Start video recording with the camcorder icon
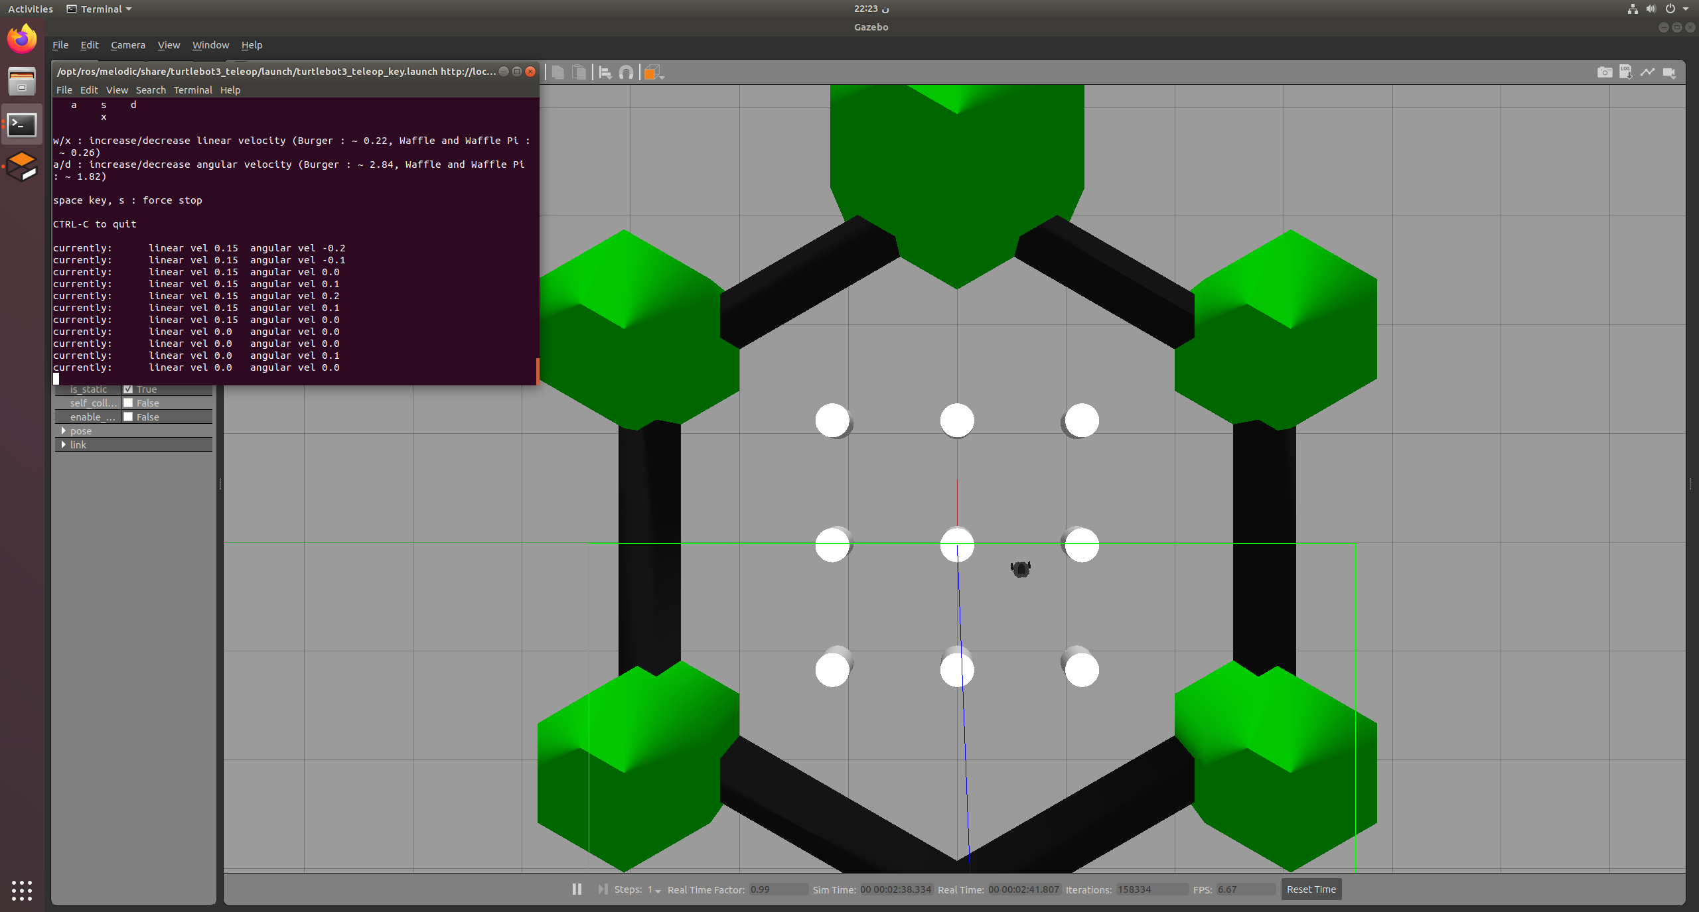 coord(1670,72)
